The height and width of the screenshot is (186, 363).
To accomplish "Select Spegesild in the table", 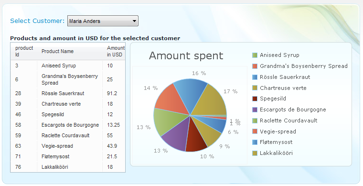I will pyautogui.click(x=53, y=114).
